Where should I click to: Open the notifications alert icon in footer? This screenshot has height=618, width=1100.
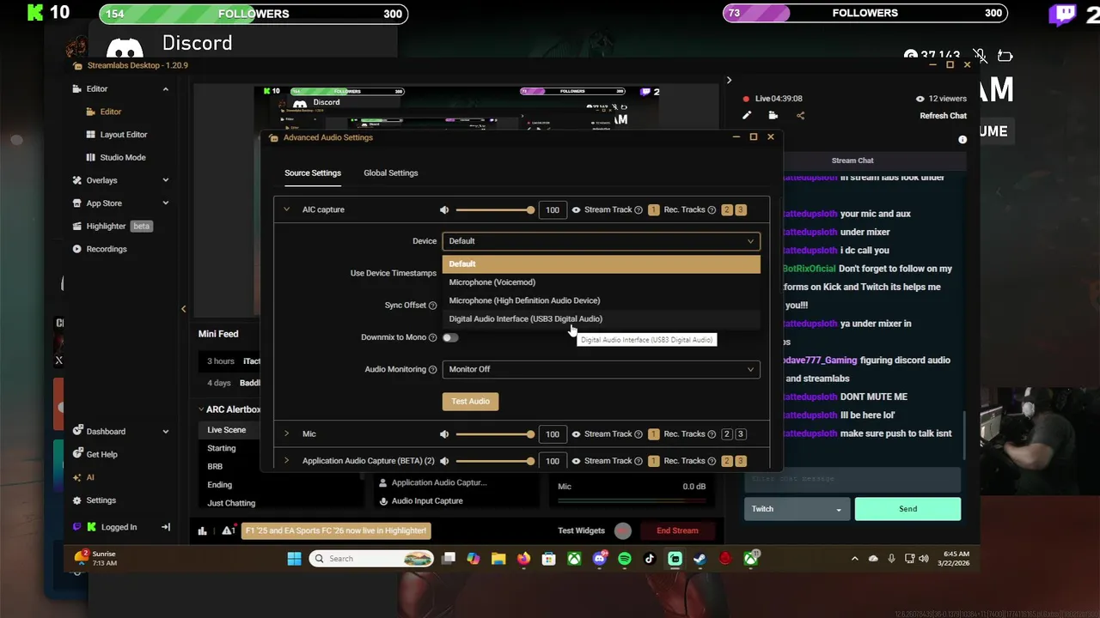pos(229,530)
